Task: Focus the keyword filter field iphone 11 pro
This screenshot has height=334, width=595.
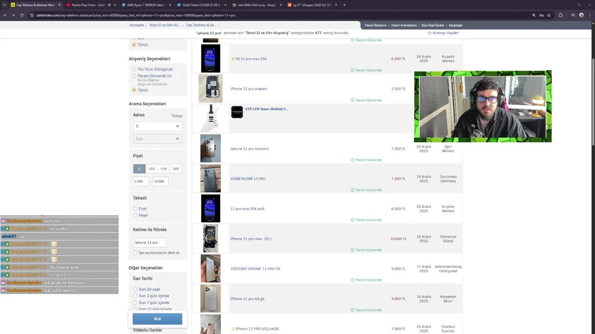Action: (x=149, y=242)
